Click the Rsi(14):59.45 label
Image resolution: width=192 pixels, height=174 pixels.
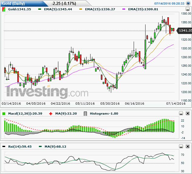coord(20,146)
